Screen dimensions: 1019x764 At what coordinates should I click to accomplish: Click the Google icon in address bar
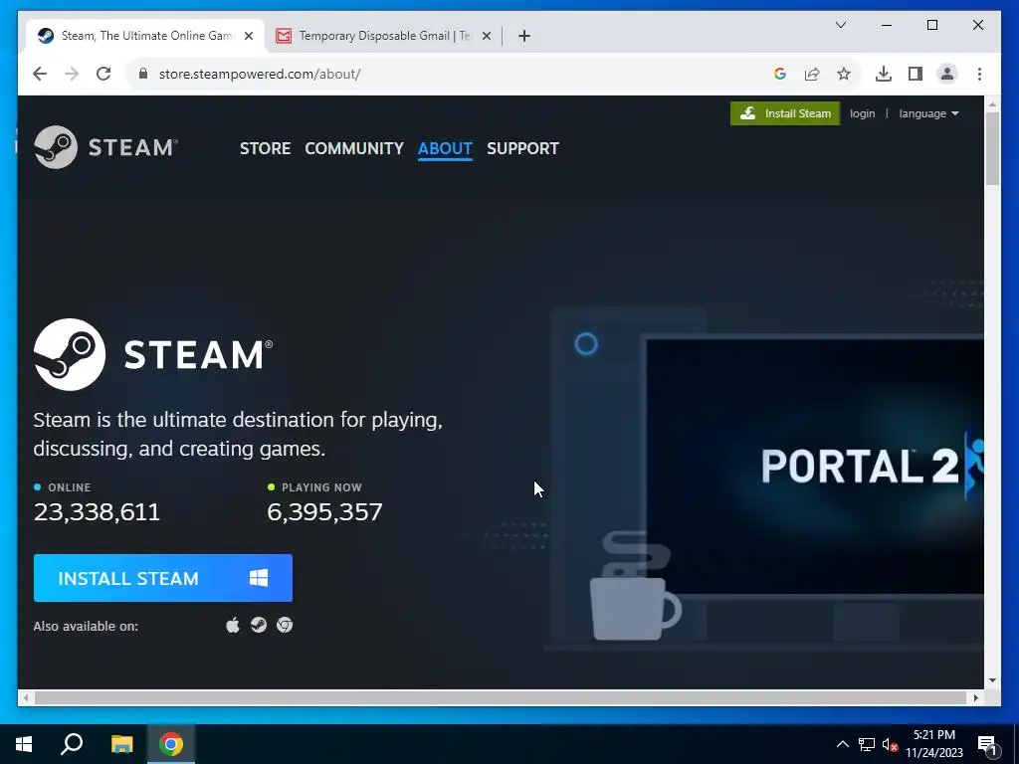click(x=780, y=74)
